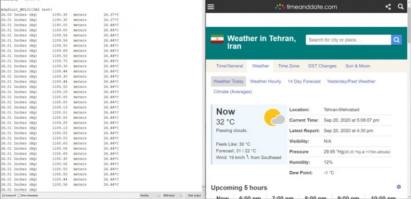Go to Weather Hourly link

tap(265, 81)
